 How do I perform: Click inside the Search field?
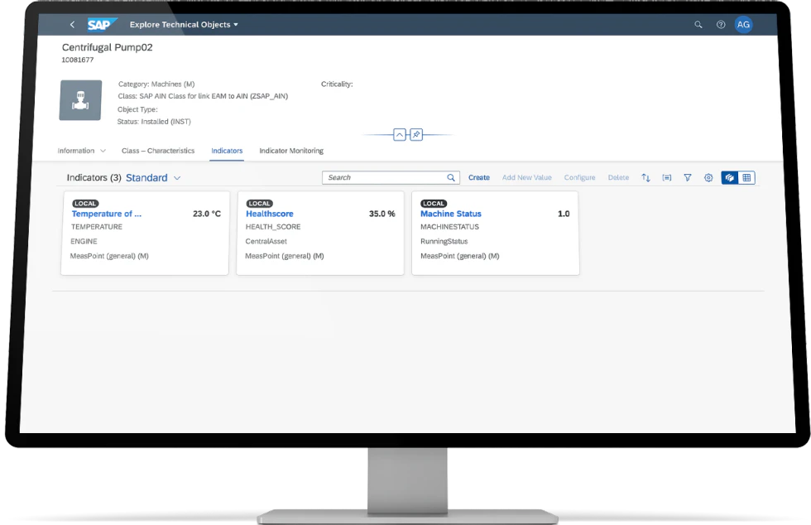click(385, 177)
